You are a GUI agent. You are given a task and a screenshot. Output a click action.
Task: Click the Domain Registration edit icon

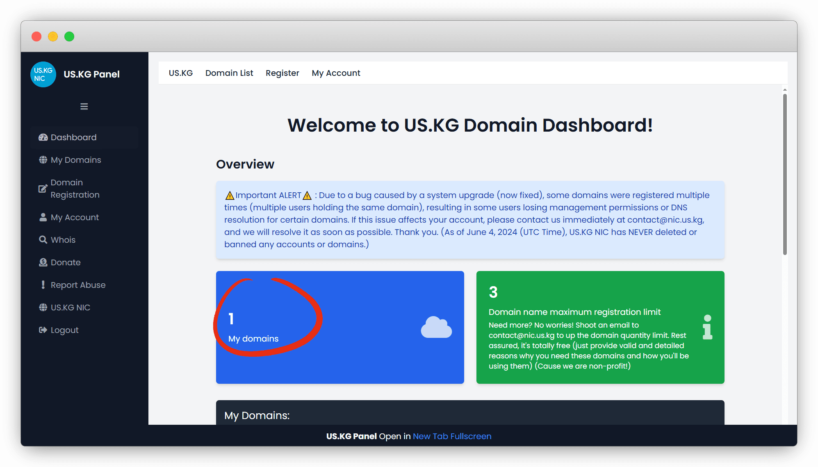43,189
